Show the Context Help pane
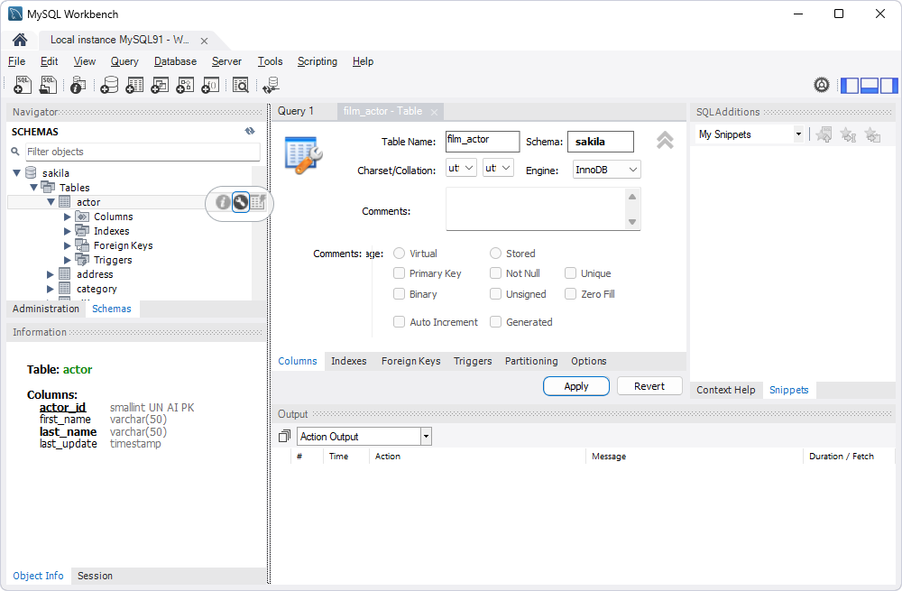 coord(726,390)
